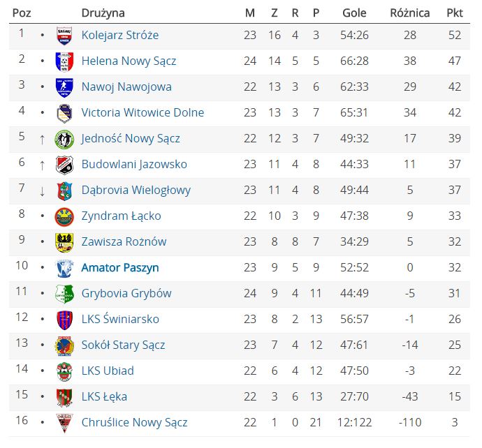Click the Kolejarz Stróże team crest
Screen dimensions: 482x448
[x=64, y=36]
